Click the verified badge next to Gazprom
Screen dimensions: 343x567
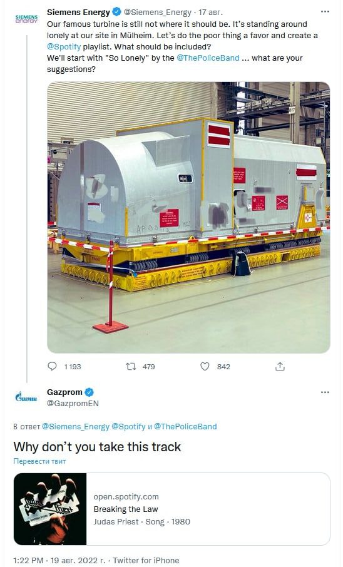coord(89,392)
